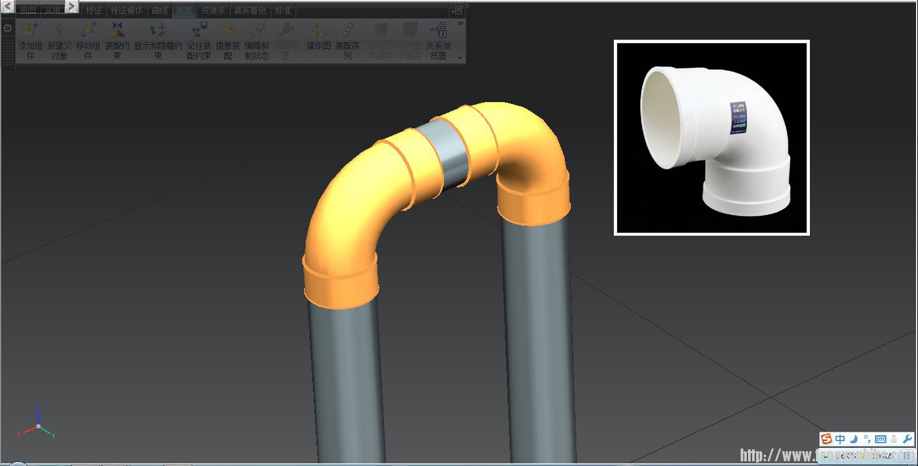
Task: Open Sogou soft keyboard icon
Action: click(880, 440)
